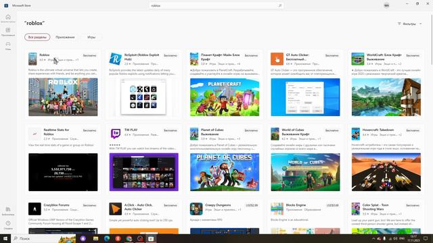Click the Creepy Dungeons price US$2.99

(252, 205)
